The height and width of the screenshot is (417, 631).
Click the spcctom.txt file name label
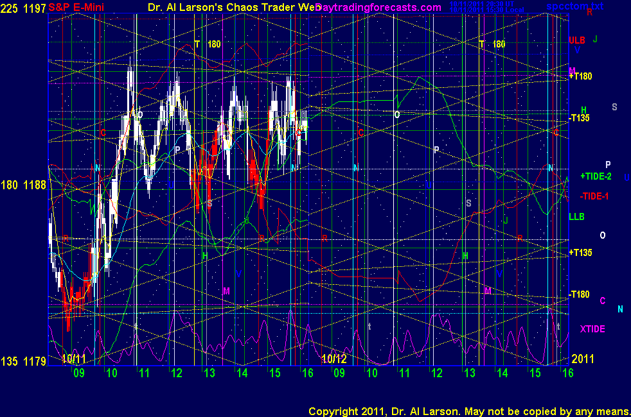pos(574,6)
